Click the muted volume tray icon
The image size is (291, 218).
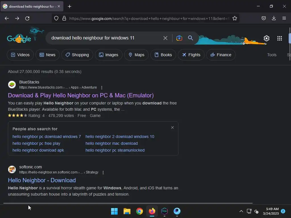coord(256,211)
